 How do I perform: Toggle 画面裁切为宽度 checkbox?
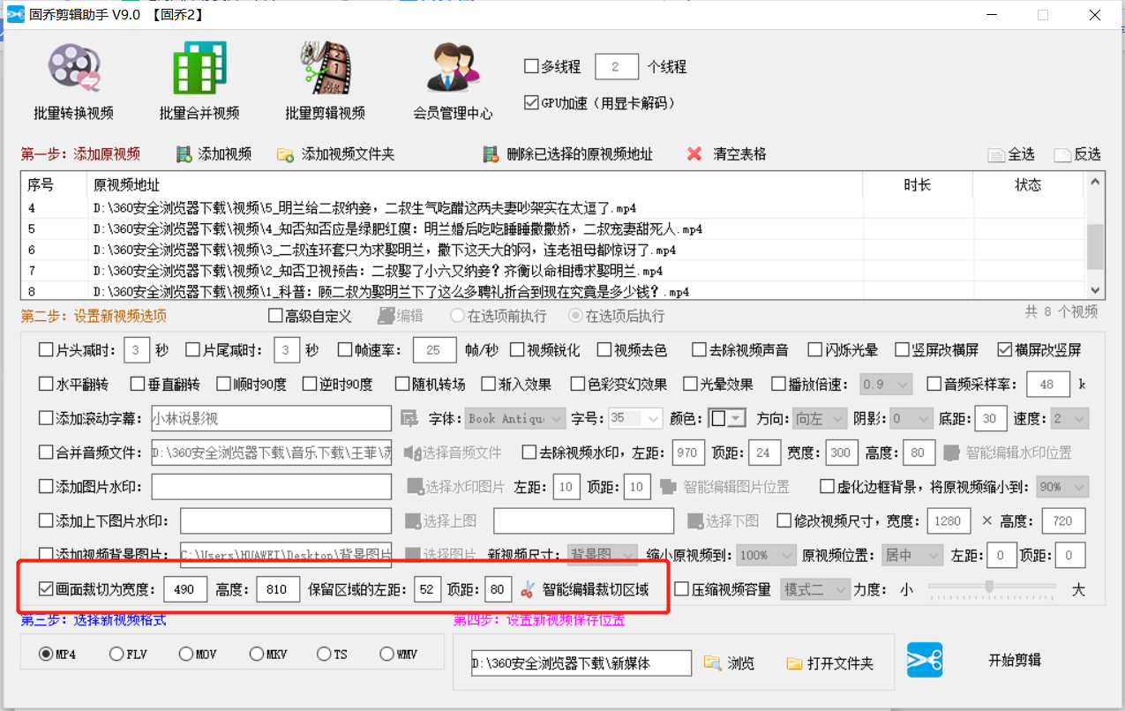click(46, 589)
